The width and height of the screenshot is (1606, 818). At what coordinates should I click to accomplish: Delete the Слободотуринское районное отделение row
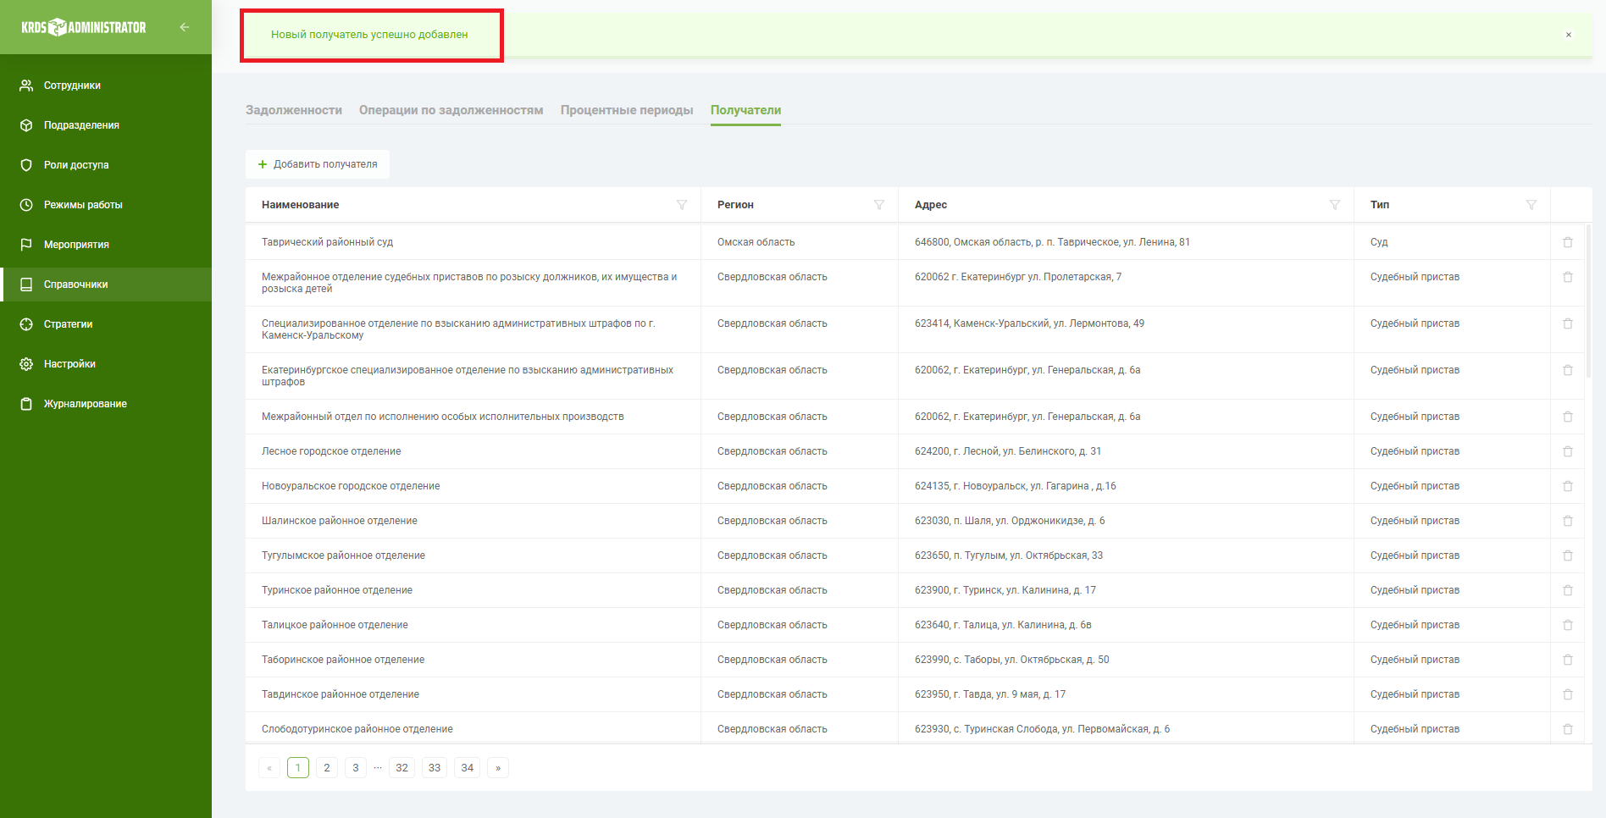[1568, 729]
